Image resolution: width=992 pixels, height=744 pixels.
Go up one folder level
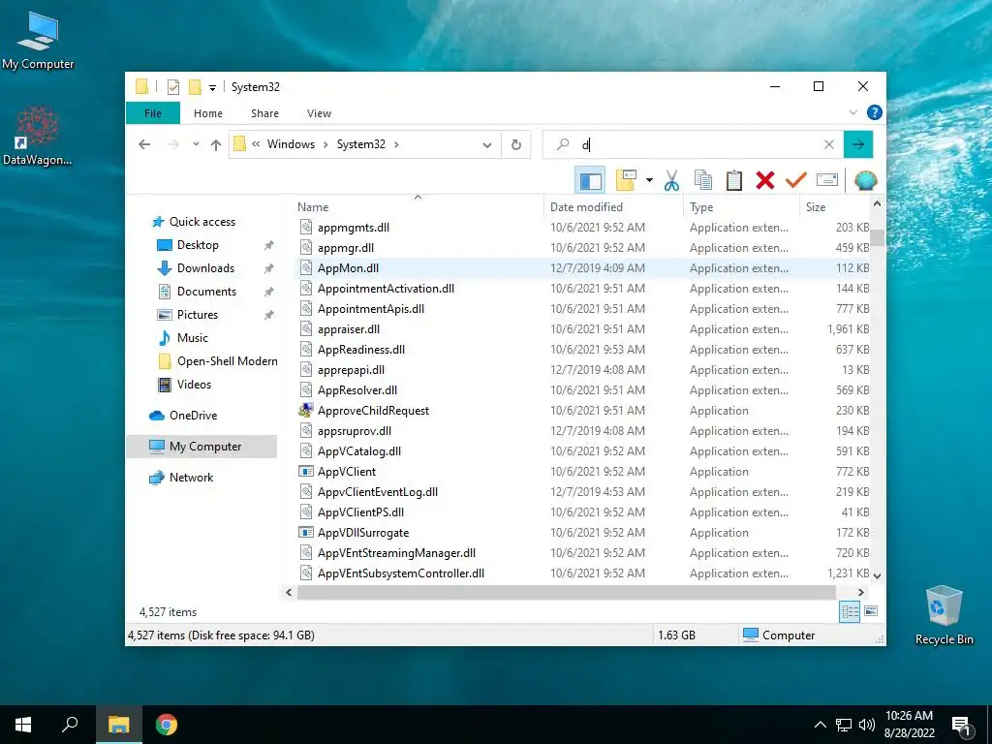click(216, 145)
